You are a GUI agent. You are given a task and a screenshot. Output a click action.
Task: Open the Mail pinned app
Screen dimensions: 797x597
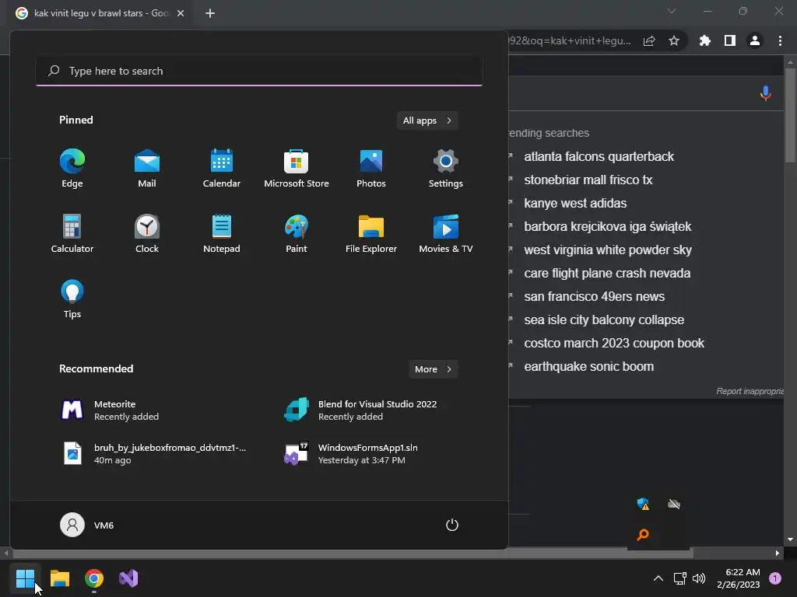(147, 169)
